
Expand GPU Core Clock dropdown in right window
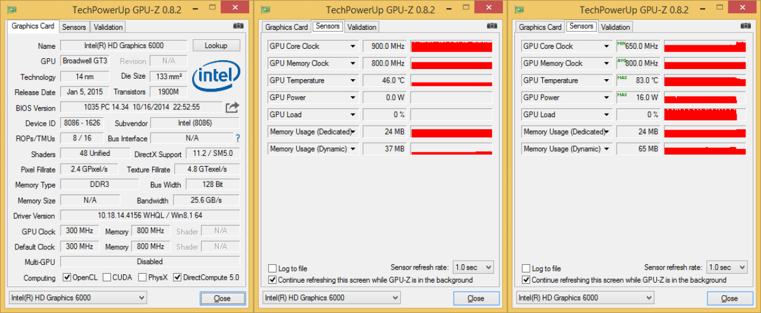[606, 46]
